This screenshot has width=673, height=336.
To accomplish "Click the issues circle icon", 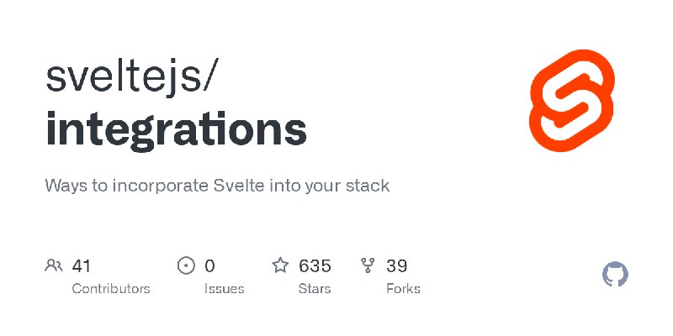I will (x=186, y=265).
